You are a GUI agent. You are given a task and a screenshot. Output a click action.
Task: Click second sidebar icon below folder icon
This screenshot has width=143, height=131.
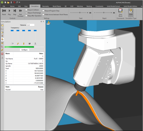2,29
